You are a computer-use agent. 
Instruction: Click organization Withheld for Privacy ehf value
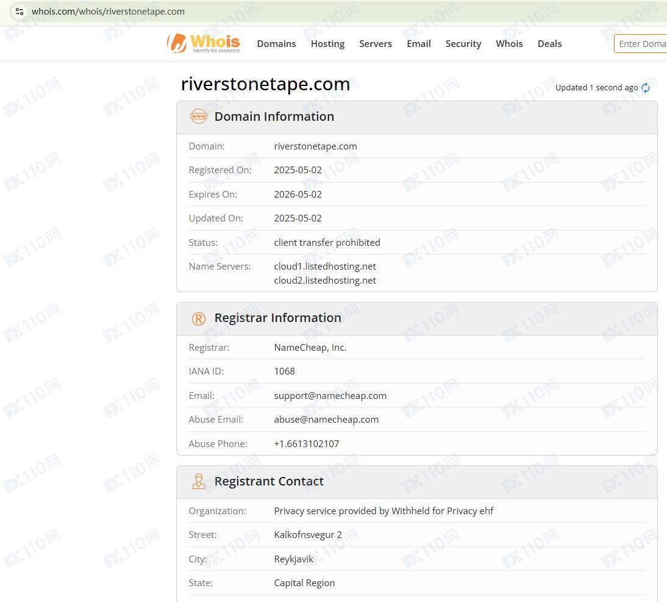coord(383,511)
